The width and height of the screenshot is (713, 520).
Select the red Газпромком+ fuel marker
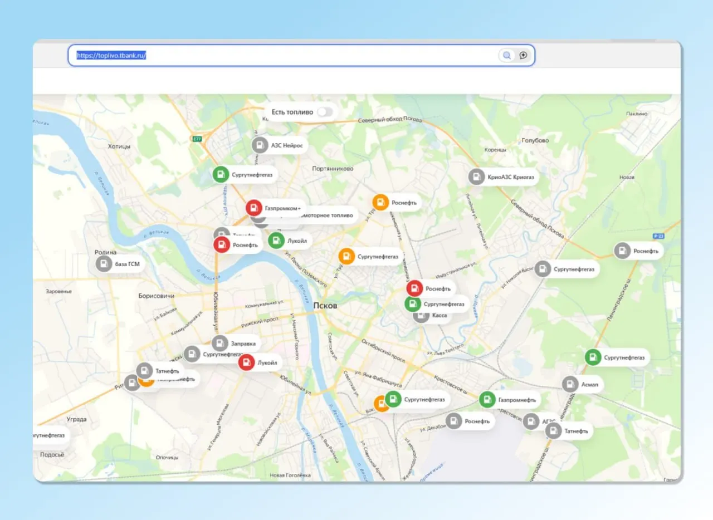point(254,208)
